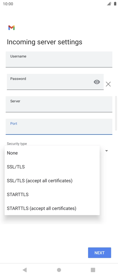Tap into the Server field
Screen dimensions: 118x277
59,104
